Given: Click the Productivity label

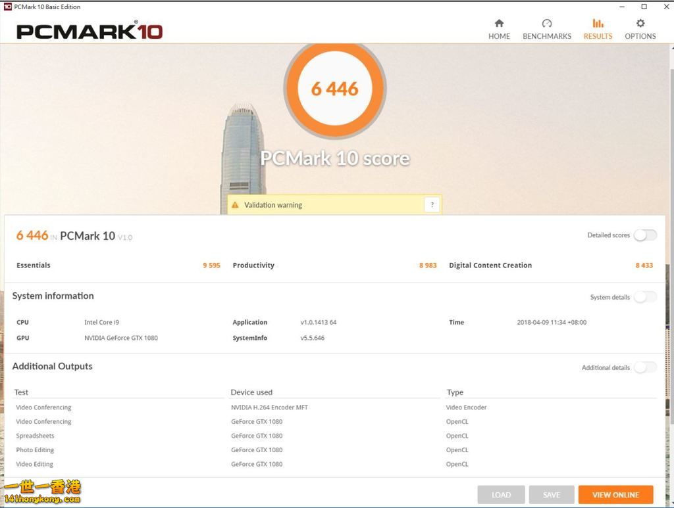Looking at the screenshot, I should coord(253,265).
